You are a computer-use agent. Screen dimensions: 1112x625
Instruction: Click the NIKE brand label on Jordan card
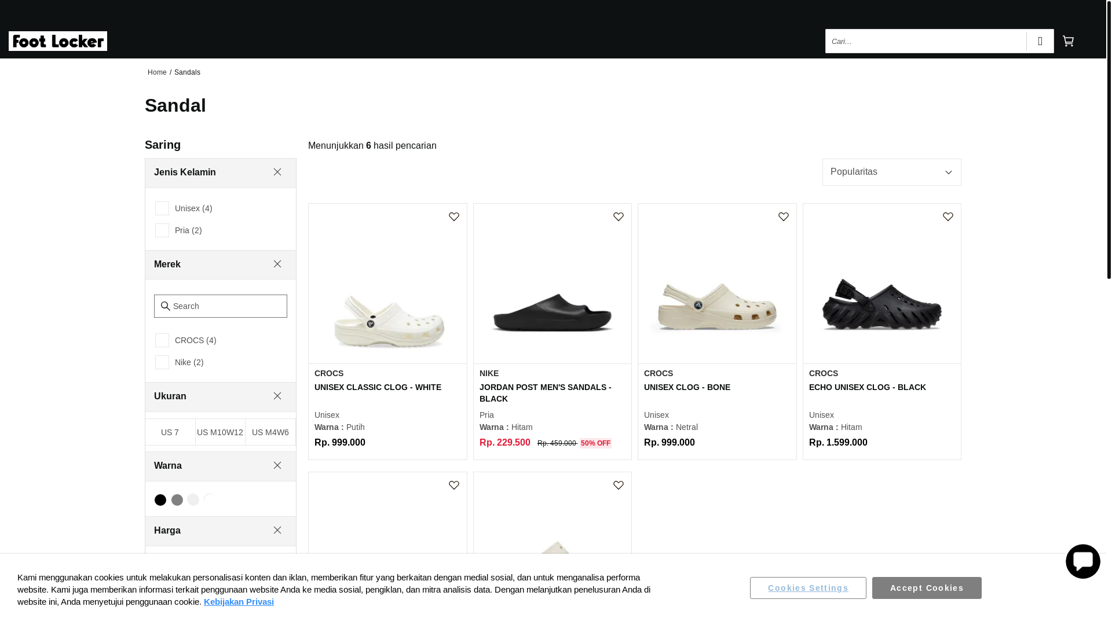(489, 373)
